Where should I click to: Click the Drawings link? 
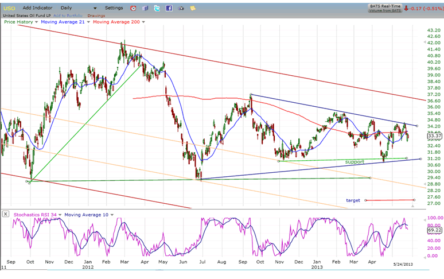coord(97,15)
